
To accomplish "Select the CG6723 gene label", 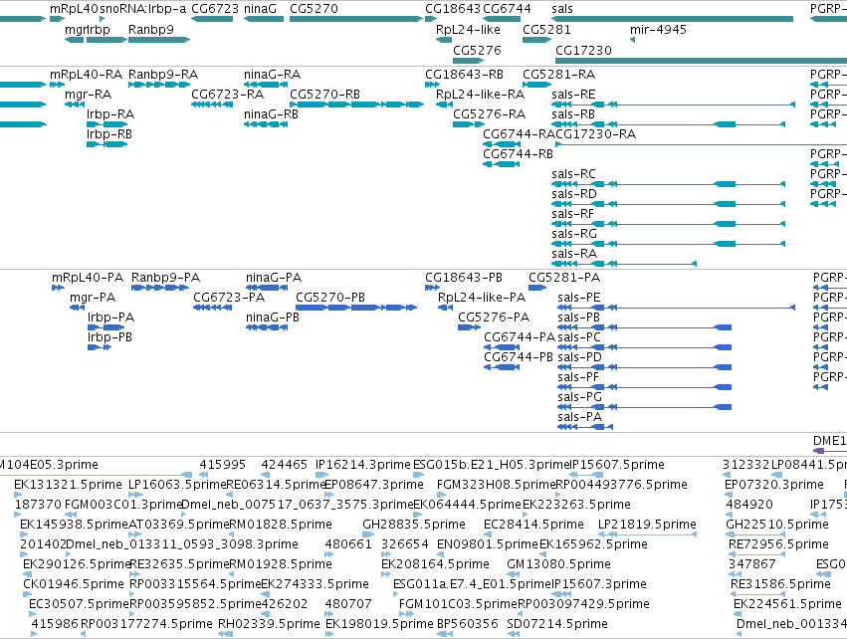I will pyautogui.click(x=214, y=9).
